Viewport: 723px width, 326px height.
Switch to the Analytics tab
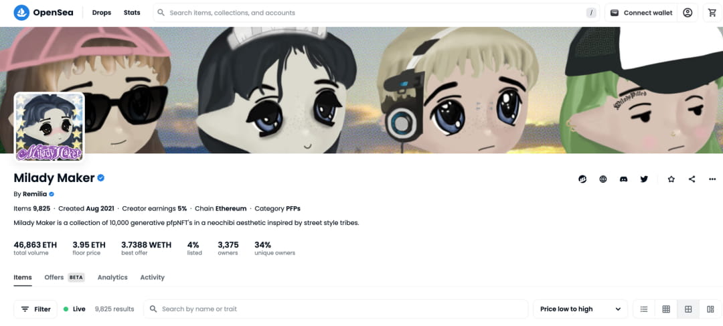coord(112,278)
